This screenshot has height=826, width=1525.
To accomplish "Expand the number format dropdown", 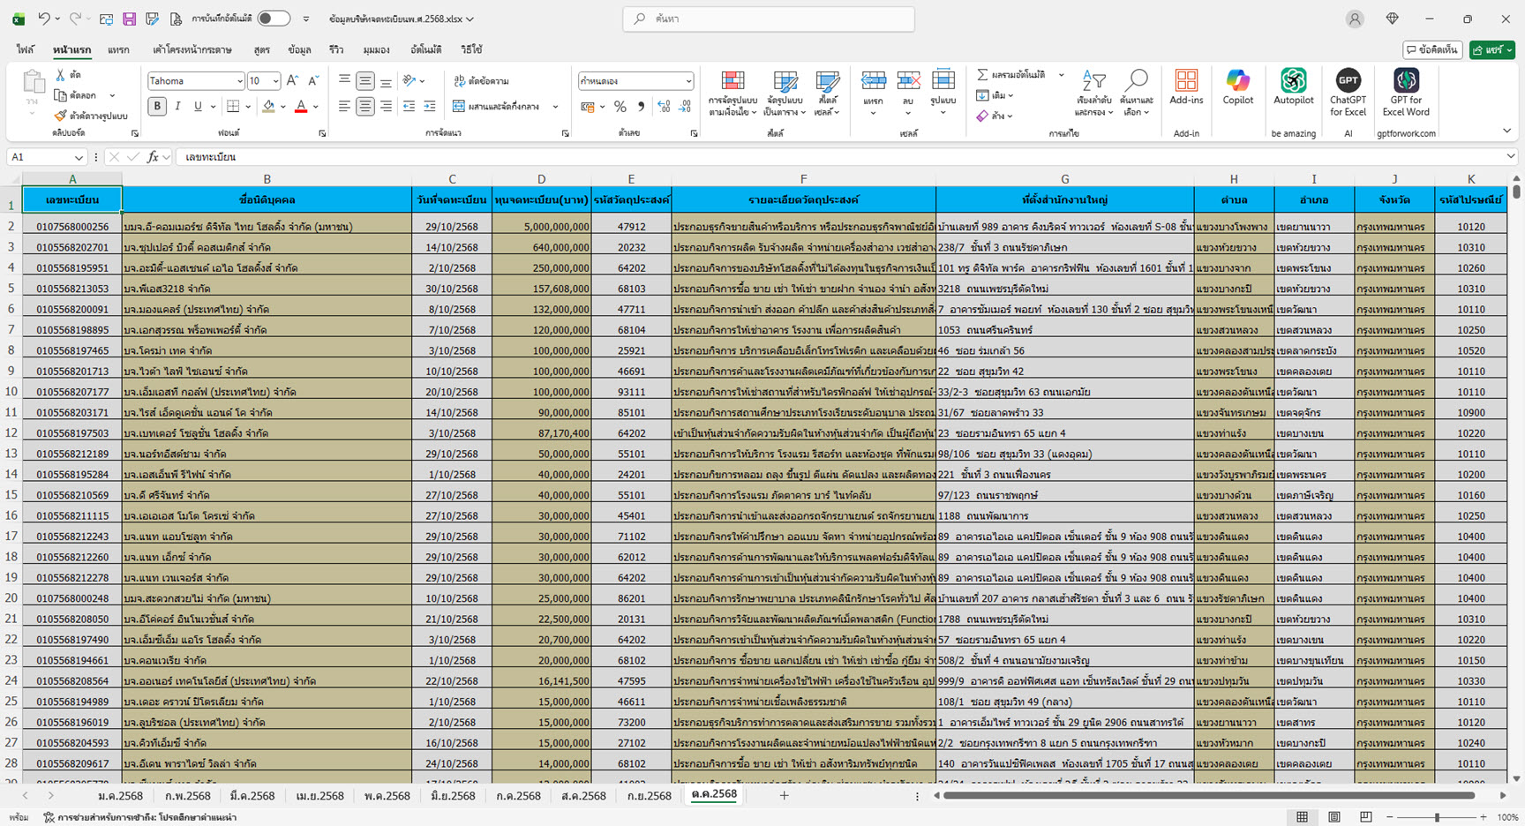I will pos(688,81).
